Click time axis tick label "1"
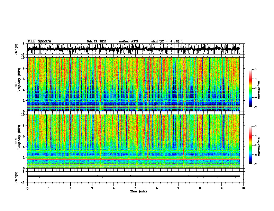The image size is (274, 211). (49, 188)
